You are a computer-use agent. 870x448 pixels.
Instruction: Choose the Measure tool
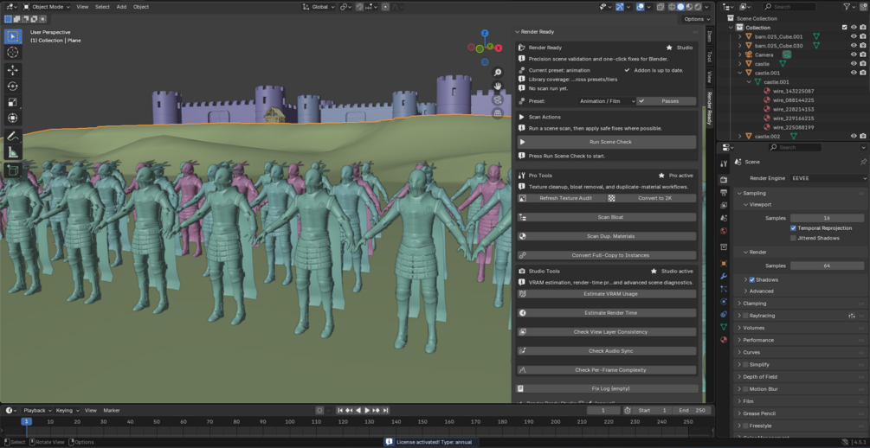(x=13, y=153)
